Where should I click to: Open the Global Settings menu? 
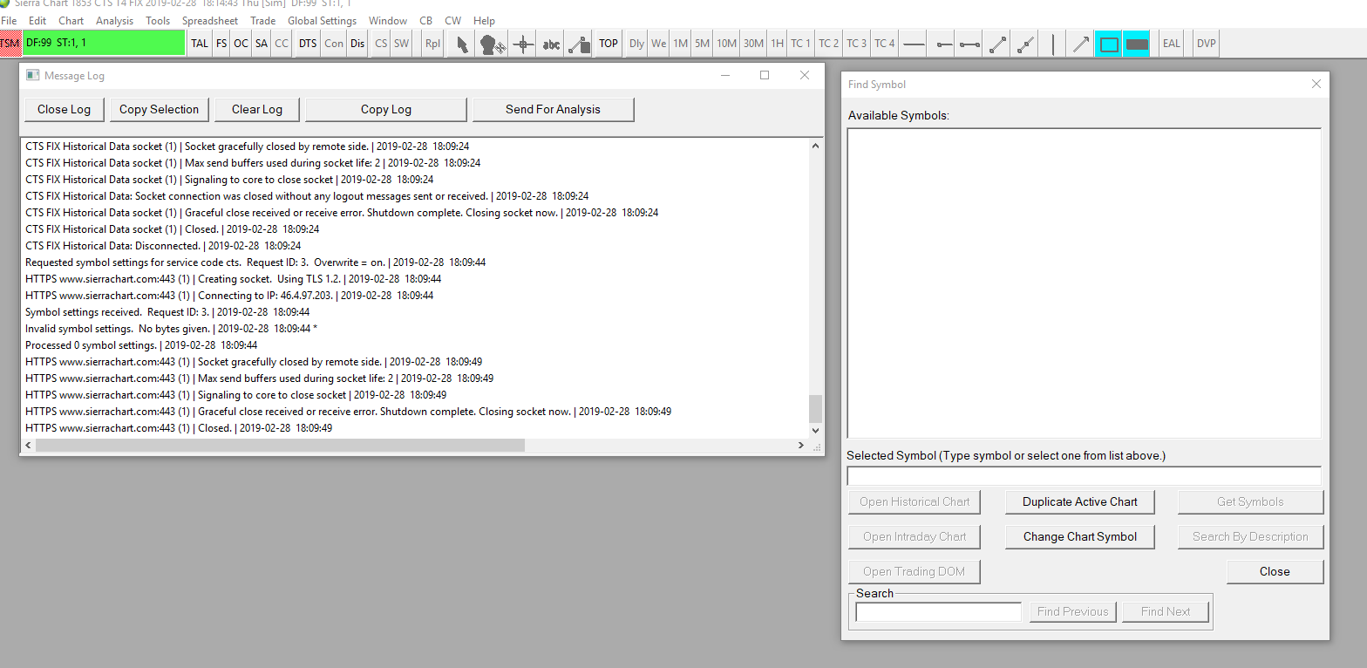(322, 21)
